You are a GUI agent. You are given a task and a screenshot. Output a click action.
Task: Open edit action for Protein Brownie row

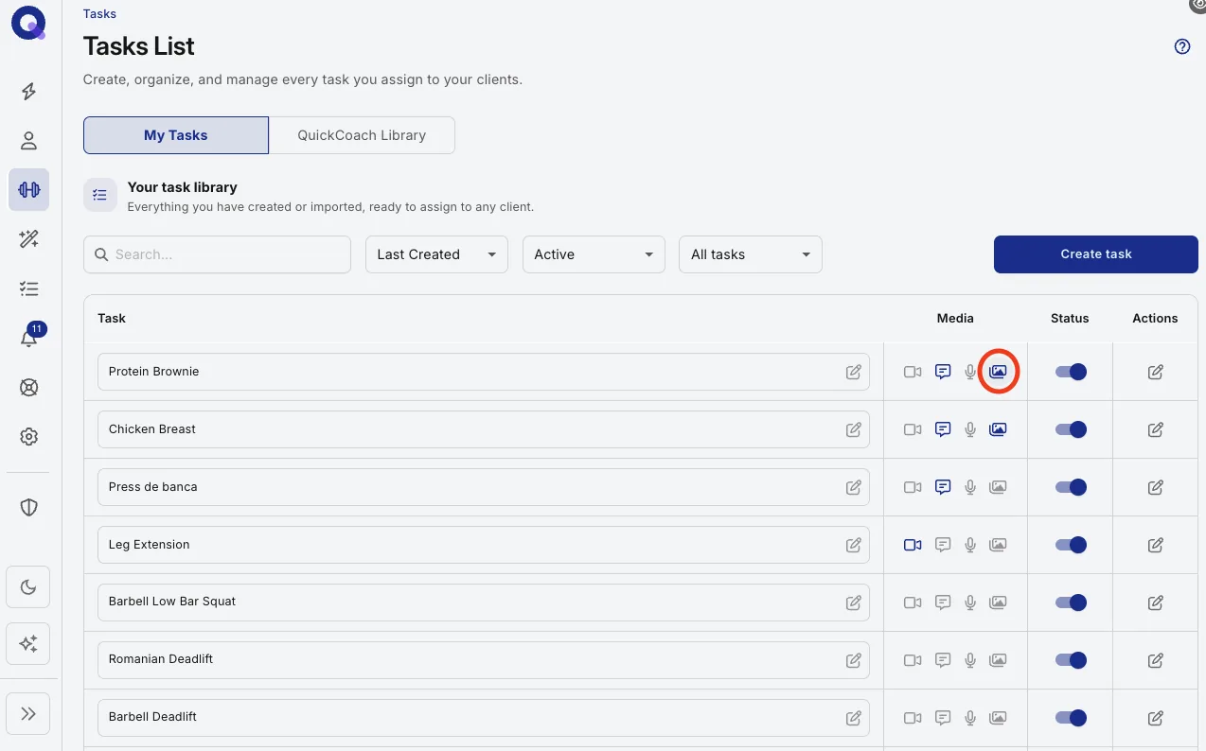(1155, 372)
